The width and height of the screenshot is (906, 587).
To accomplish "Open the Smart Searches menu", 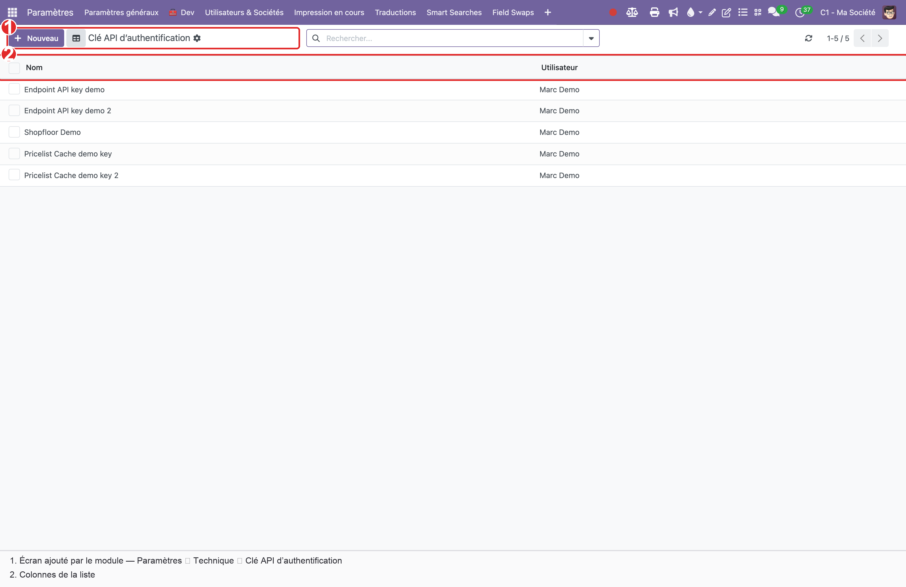I will coord(454,12).
